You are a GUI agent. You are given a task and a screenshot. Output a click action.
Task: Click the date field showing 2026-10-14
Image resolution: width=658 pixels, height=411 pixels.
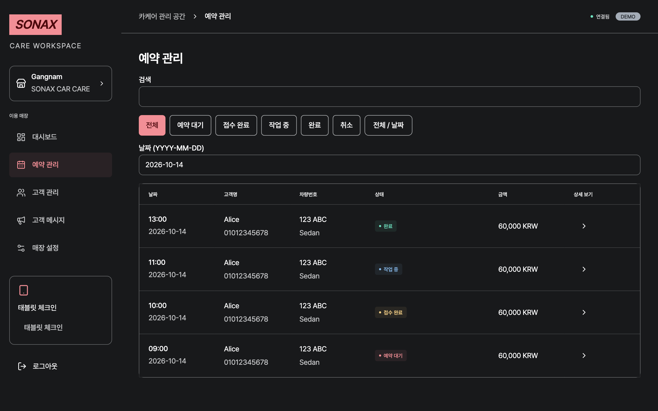click(x=389, y=165)
